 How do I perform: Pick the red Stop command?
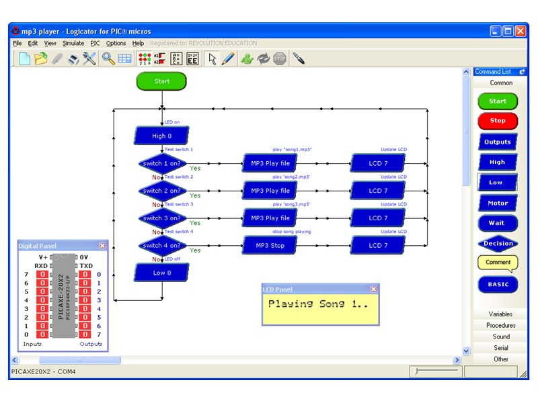pyautogui.click(x=498, y=121)
